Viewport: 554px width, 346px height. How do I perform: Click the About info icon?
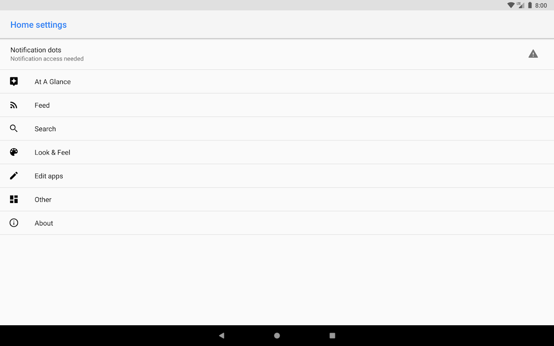(x=14, y=223)
